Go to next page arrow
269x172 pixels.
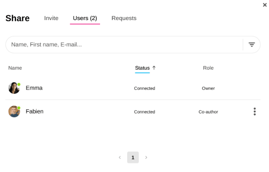coord(146,157)
